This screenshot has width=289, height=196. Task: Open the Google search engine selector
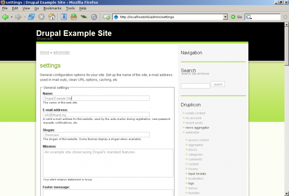[249, 17]
